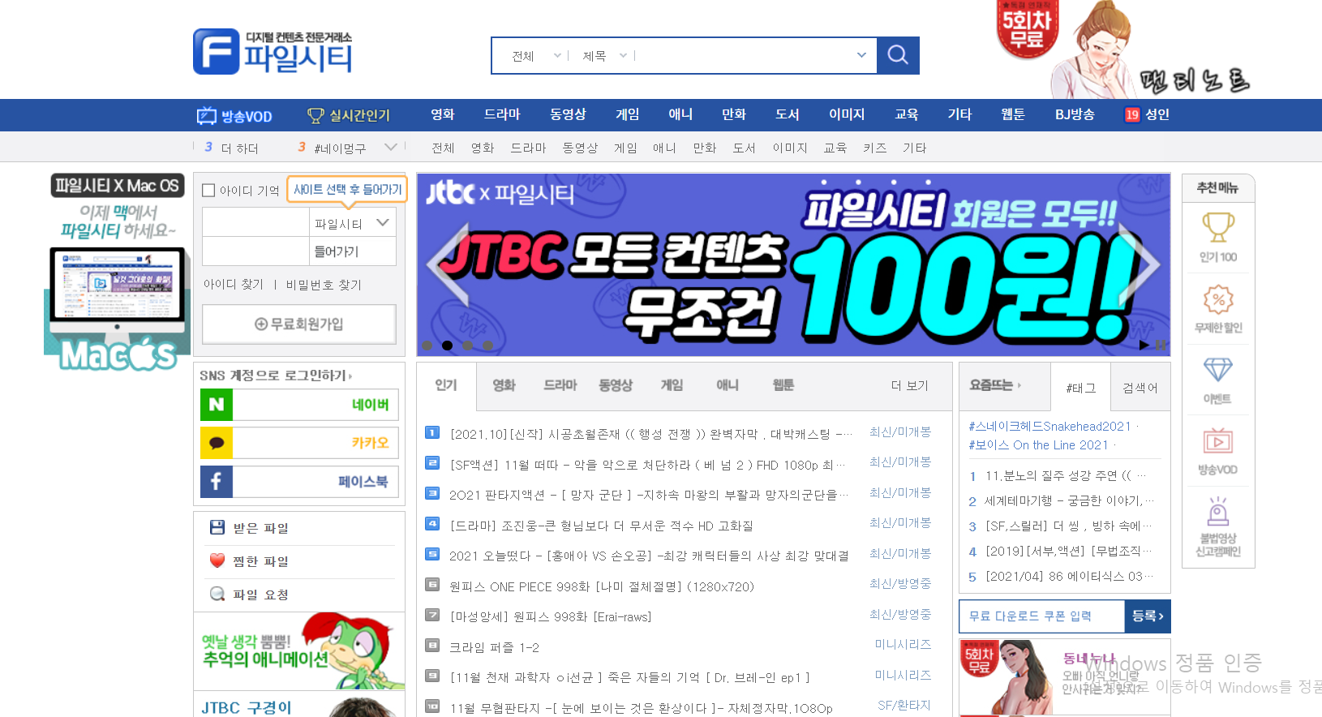Screen dimensions: 1322x717
Task: Click 무료회원가입 button
Action: [x=299, y=324]
